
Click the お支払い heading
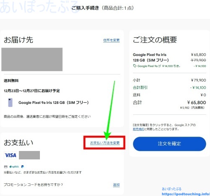[x=18, y=143]
